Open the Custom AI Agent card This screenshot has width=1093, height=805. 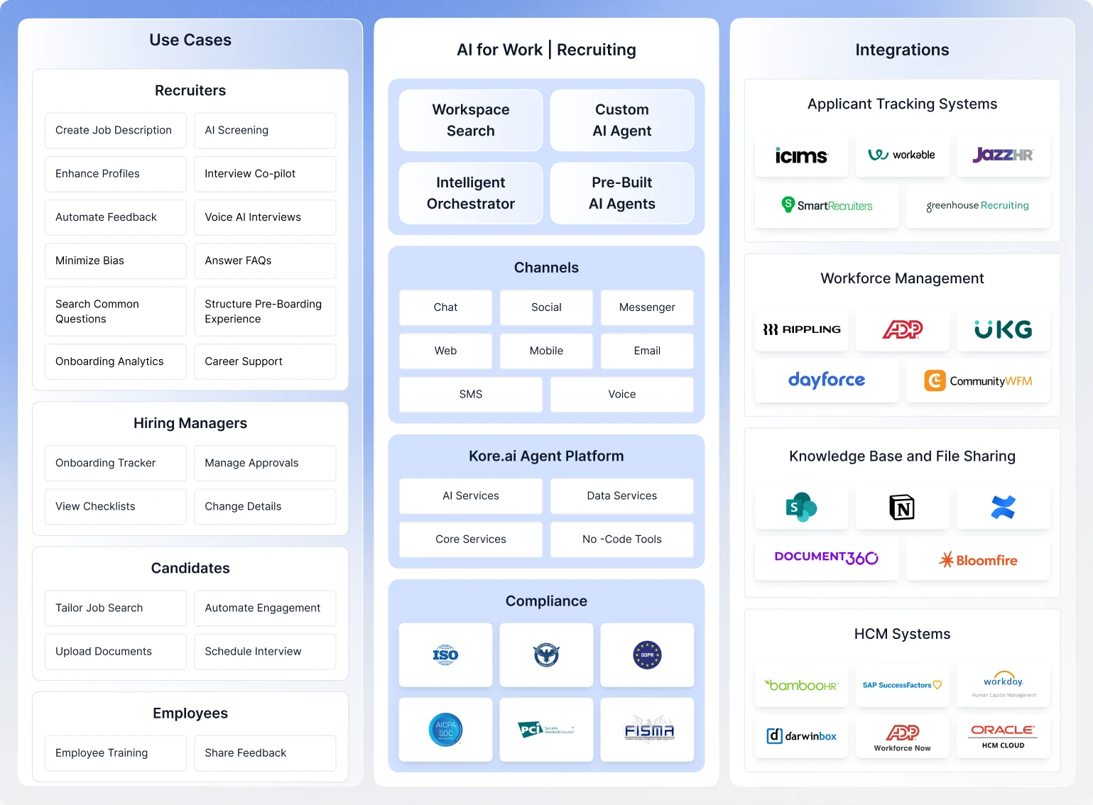coord(622,120)
